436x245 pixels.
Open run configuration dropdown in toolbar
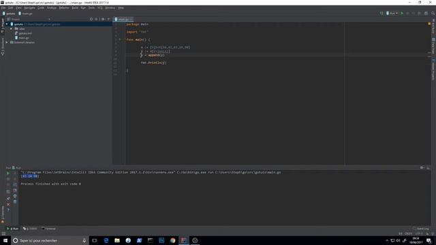392,13
